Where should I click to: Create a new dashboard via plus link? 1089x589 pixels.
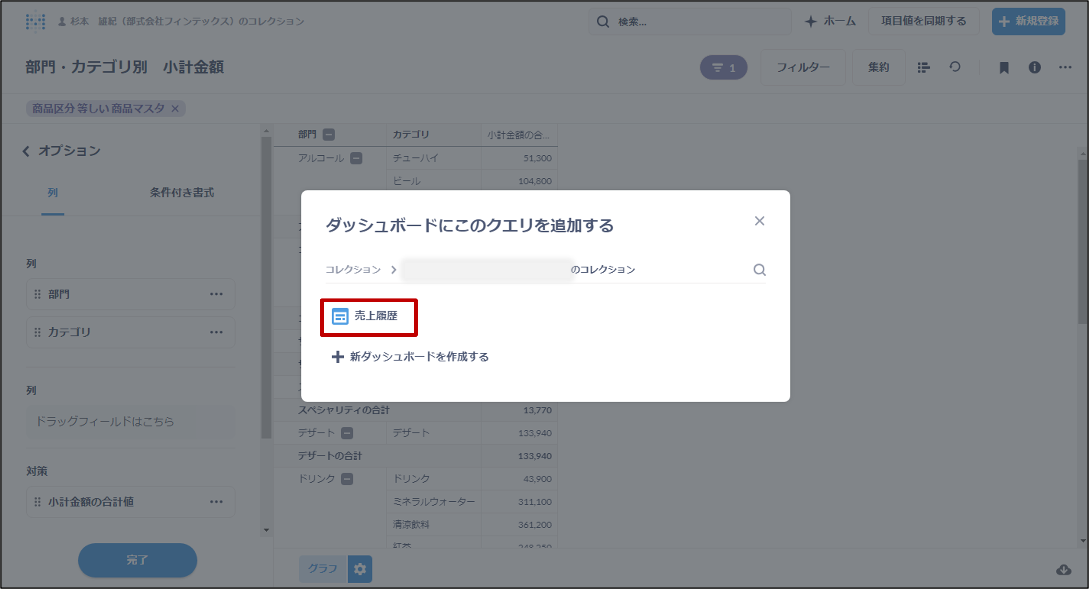(x=410, y=356)
